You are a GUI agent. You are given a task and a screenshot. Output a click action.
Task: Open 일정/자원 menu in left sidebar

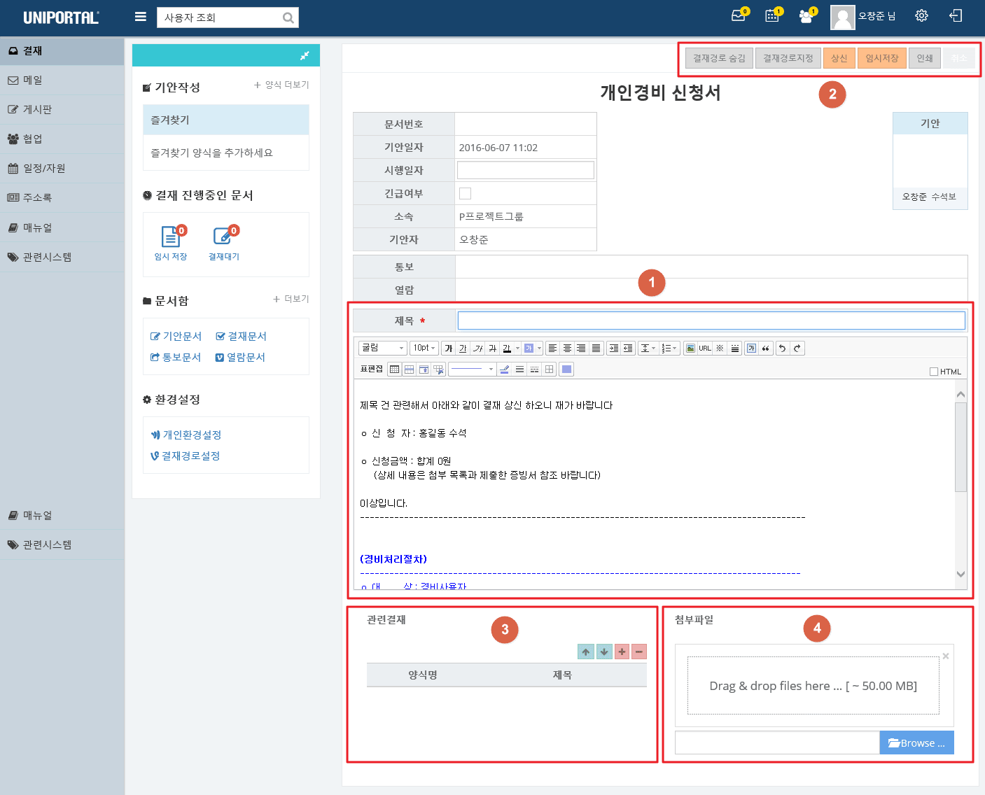click(x=62, y=169)
